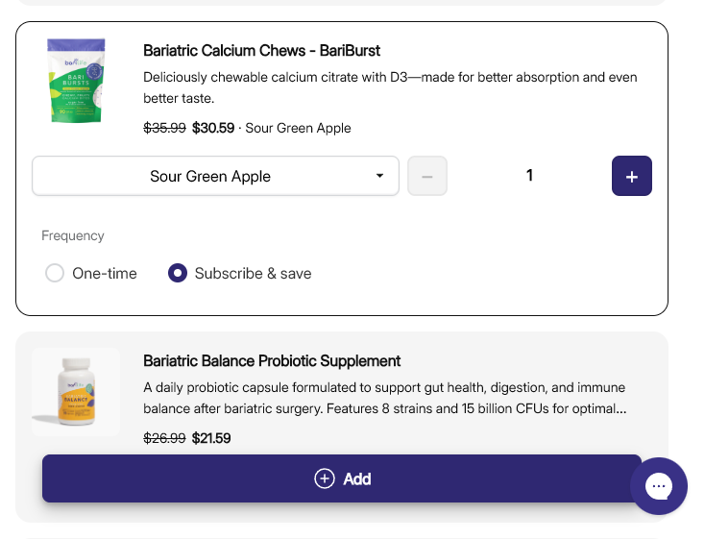Click the $21.59 probiotic sale price

click(x=211, y=438)
